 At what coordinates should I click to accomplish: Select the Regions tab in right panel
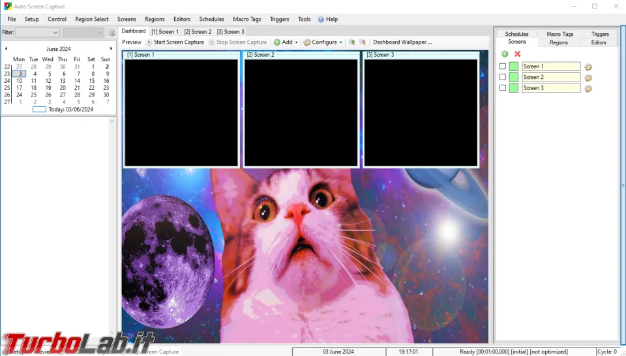coord(559,42)
